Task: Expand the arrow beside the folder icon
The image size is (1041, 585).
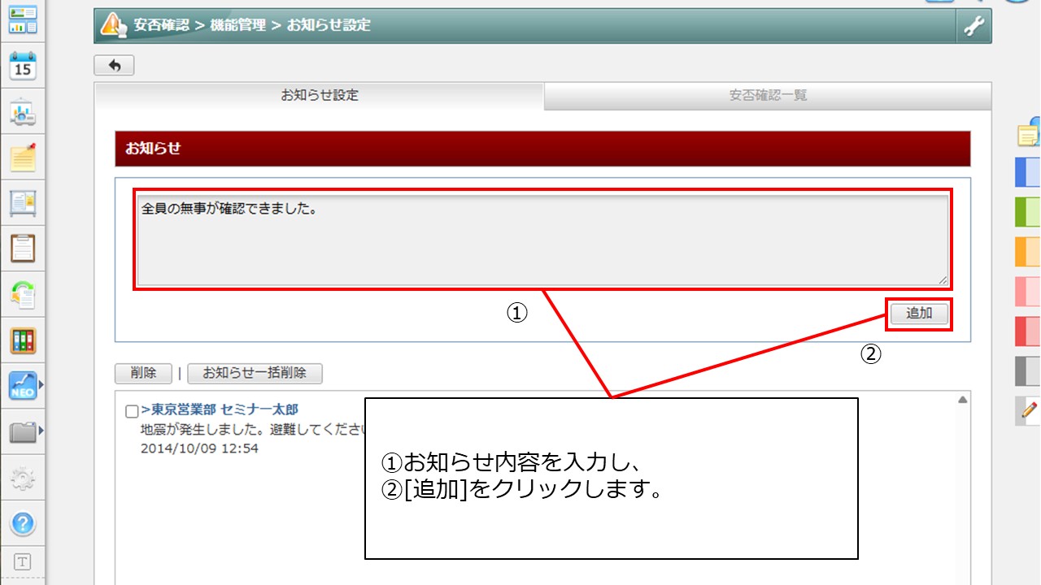Action: (41, 431)
